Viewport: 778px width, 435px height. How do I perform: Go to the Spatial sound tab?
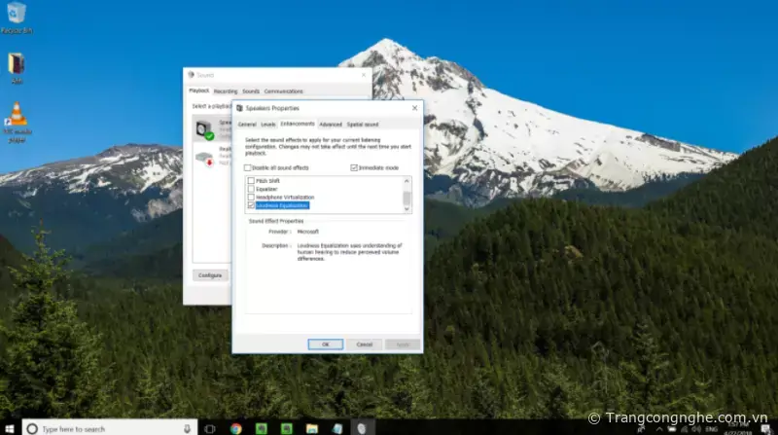pyautogui.click(x=363, y=125)
